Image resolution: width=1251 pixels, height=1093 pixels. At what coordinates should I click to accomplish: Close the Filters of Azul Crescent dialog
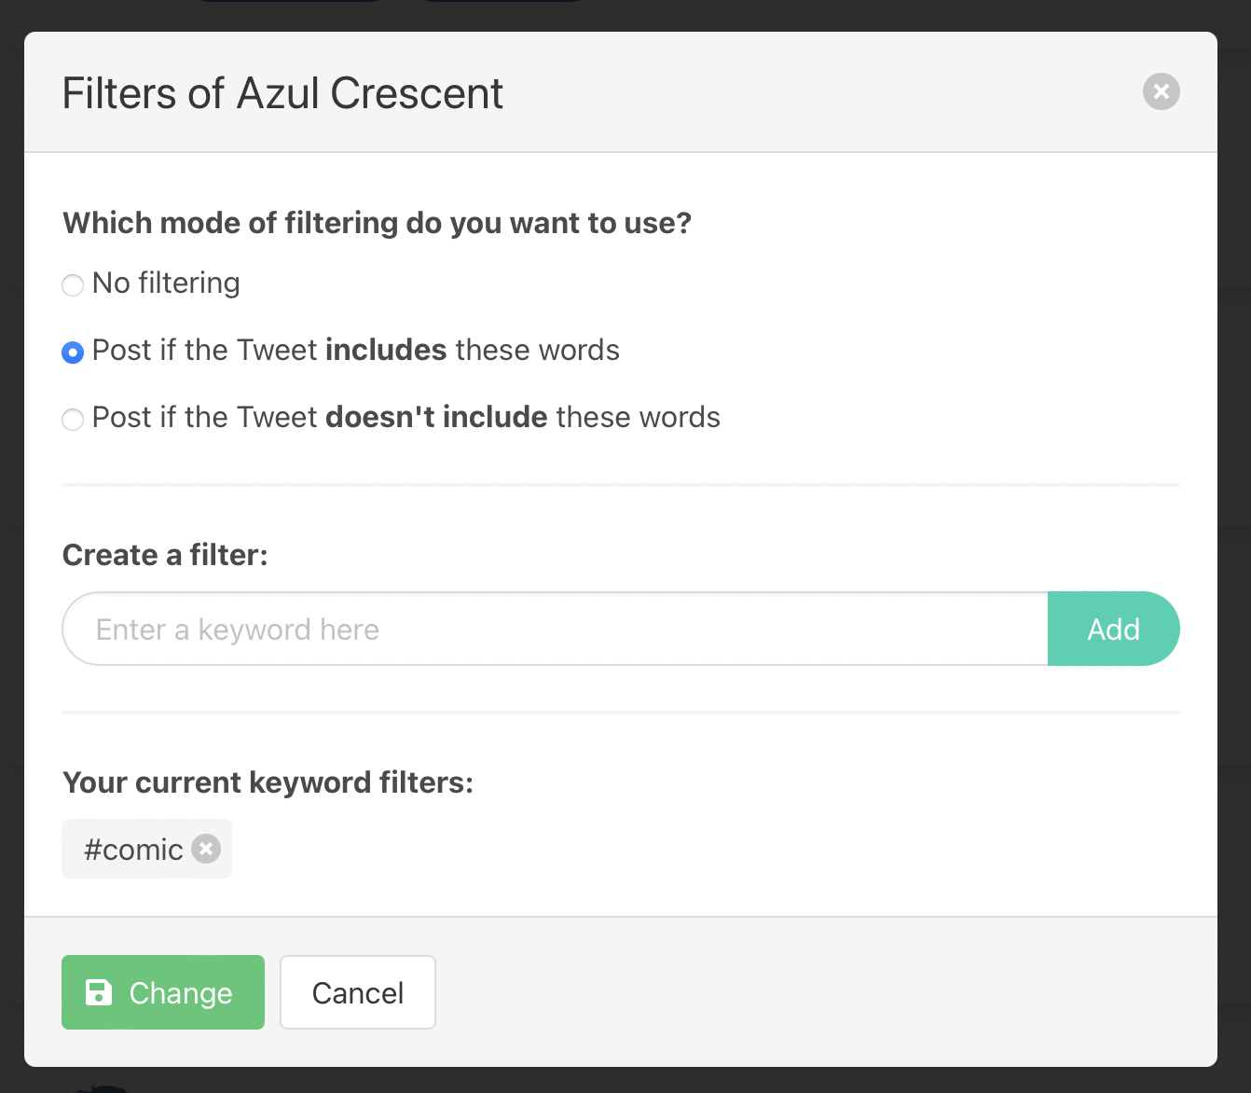pyautogui.click(x=1161, y=91)
